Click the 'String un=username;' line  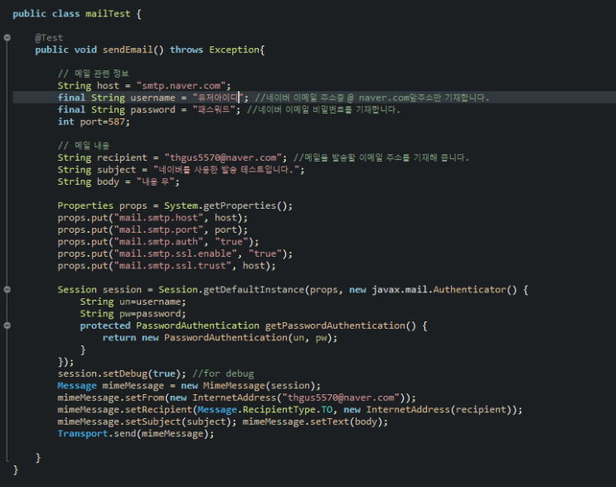point(133,301)
